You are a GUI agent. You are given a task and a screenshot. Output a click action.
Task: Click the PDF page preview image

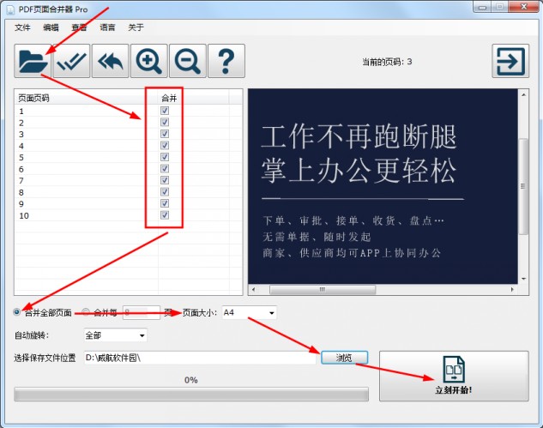click(383, 186)
